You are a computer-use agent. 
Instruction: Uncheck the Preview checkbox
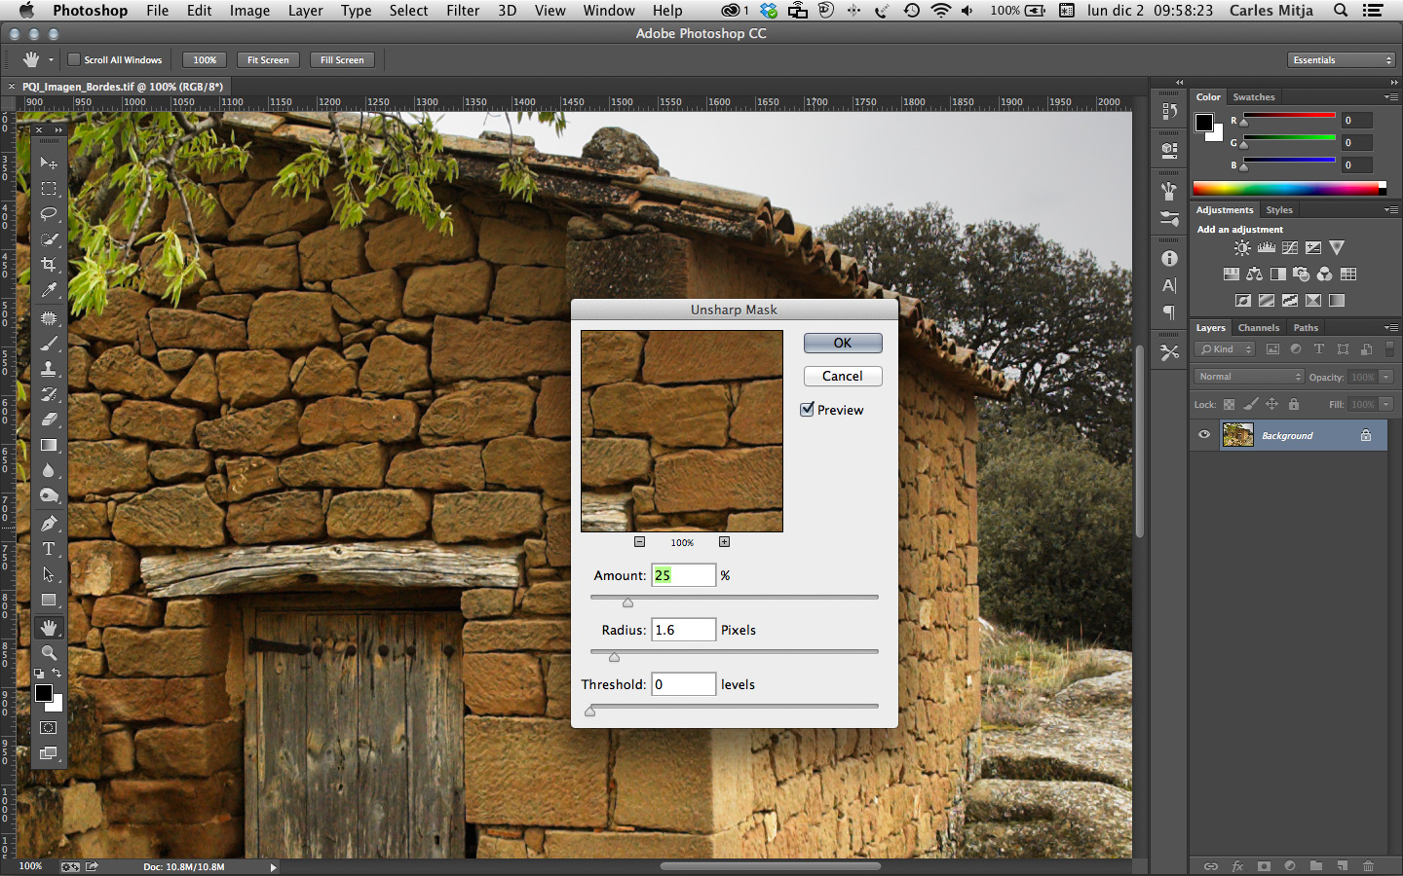[807, 410]
